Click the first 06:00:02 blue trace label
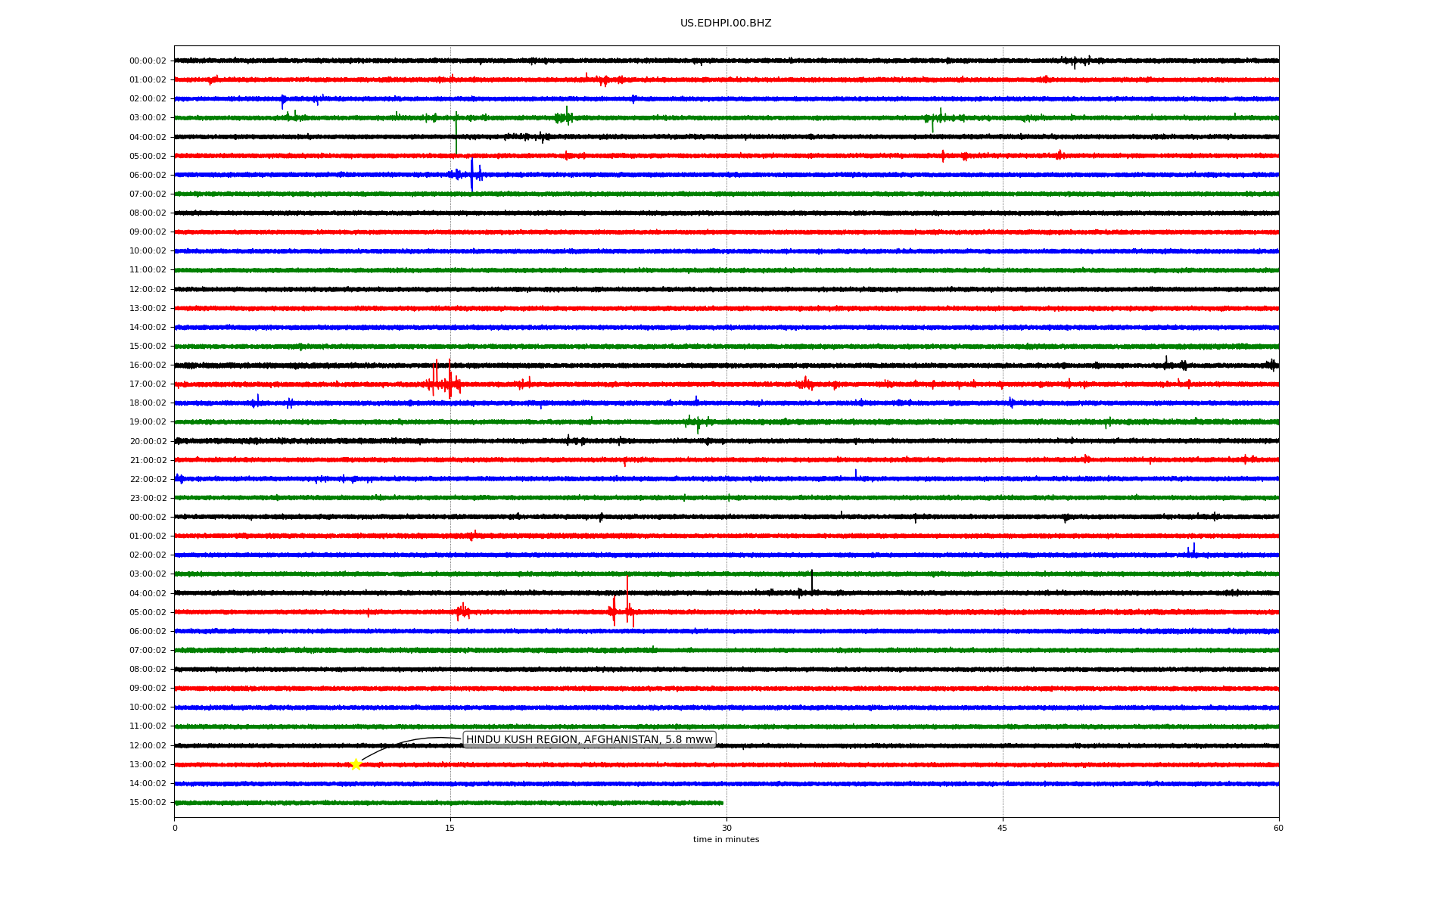The height and width of the screenshot is (908, 1453). [x=148, y=176]
